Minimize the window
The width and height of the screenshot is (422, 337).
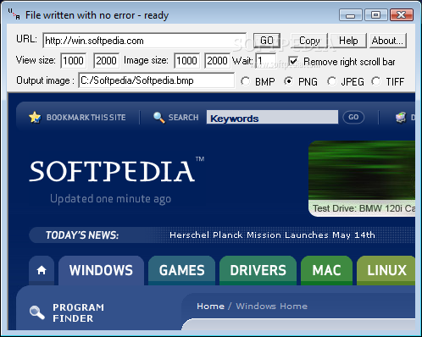(350, 15)
